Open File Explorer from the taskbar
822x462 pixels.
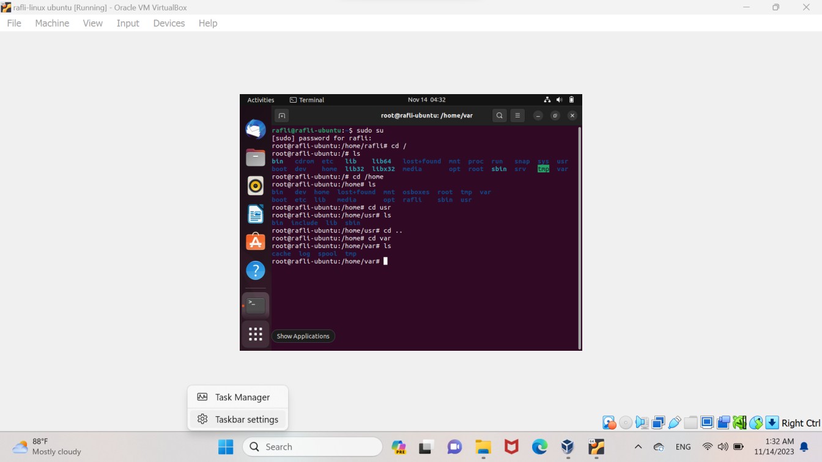click(x=483, y=447)
